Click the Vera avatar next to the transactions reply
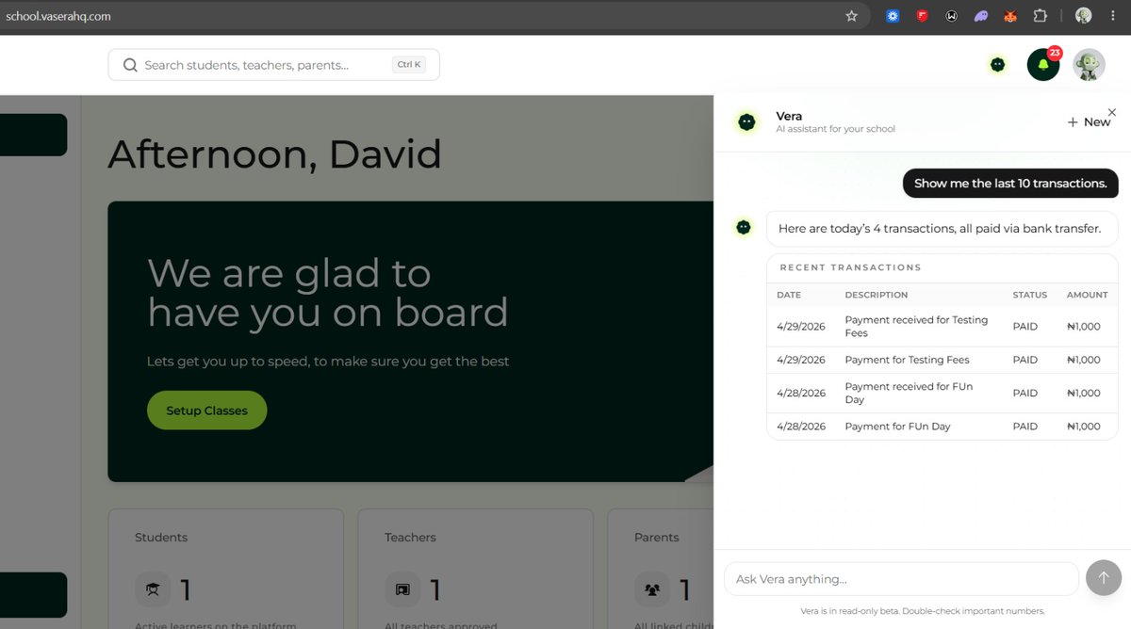Screen dimensions: 1131x629 (x=744, y=227)
